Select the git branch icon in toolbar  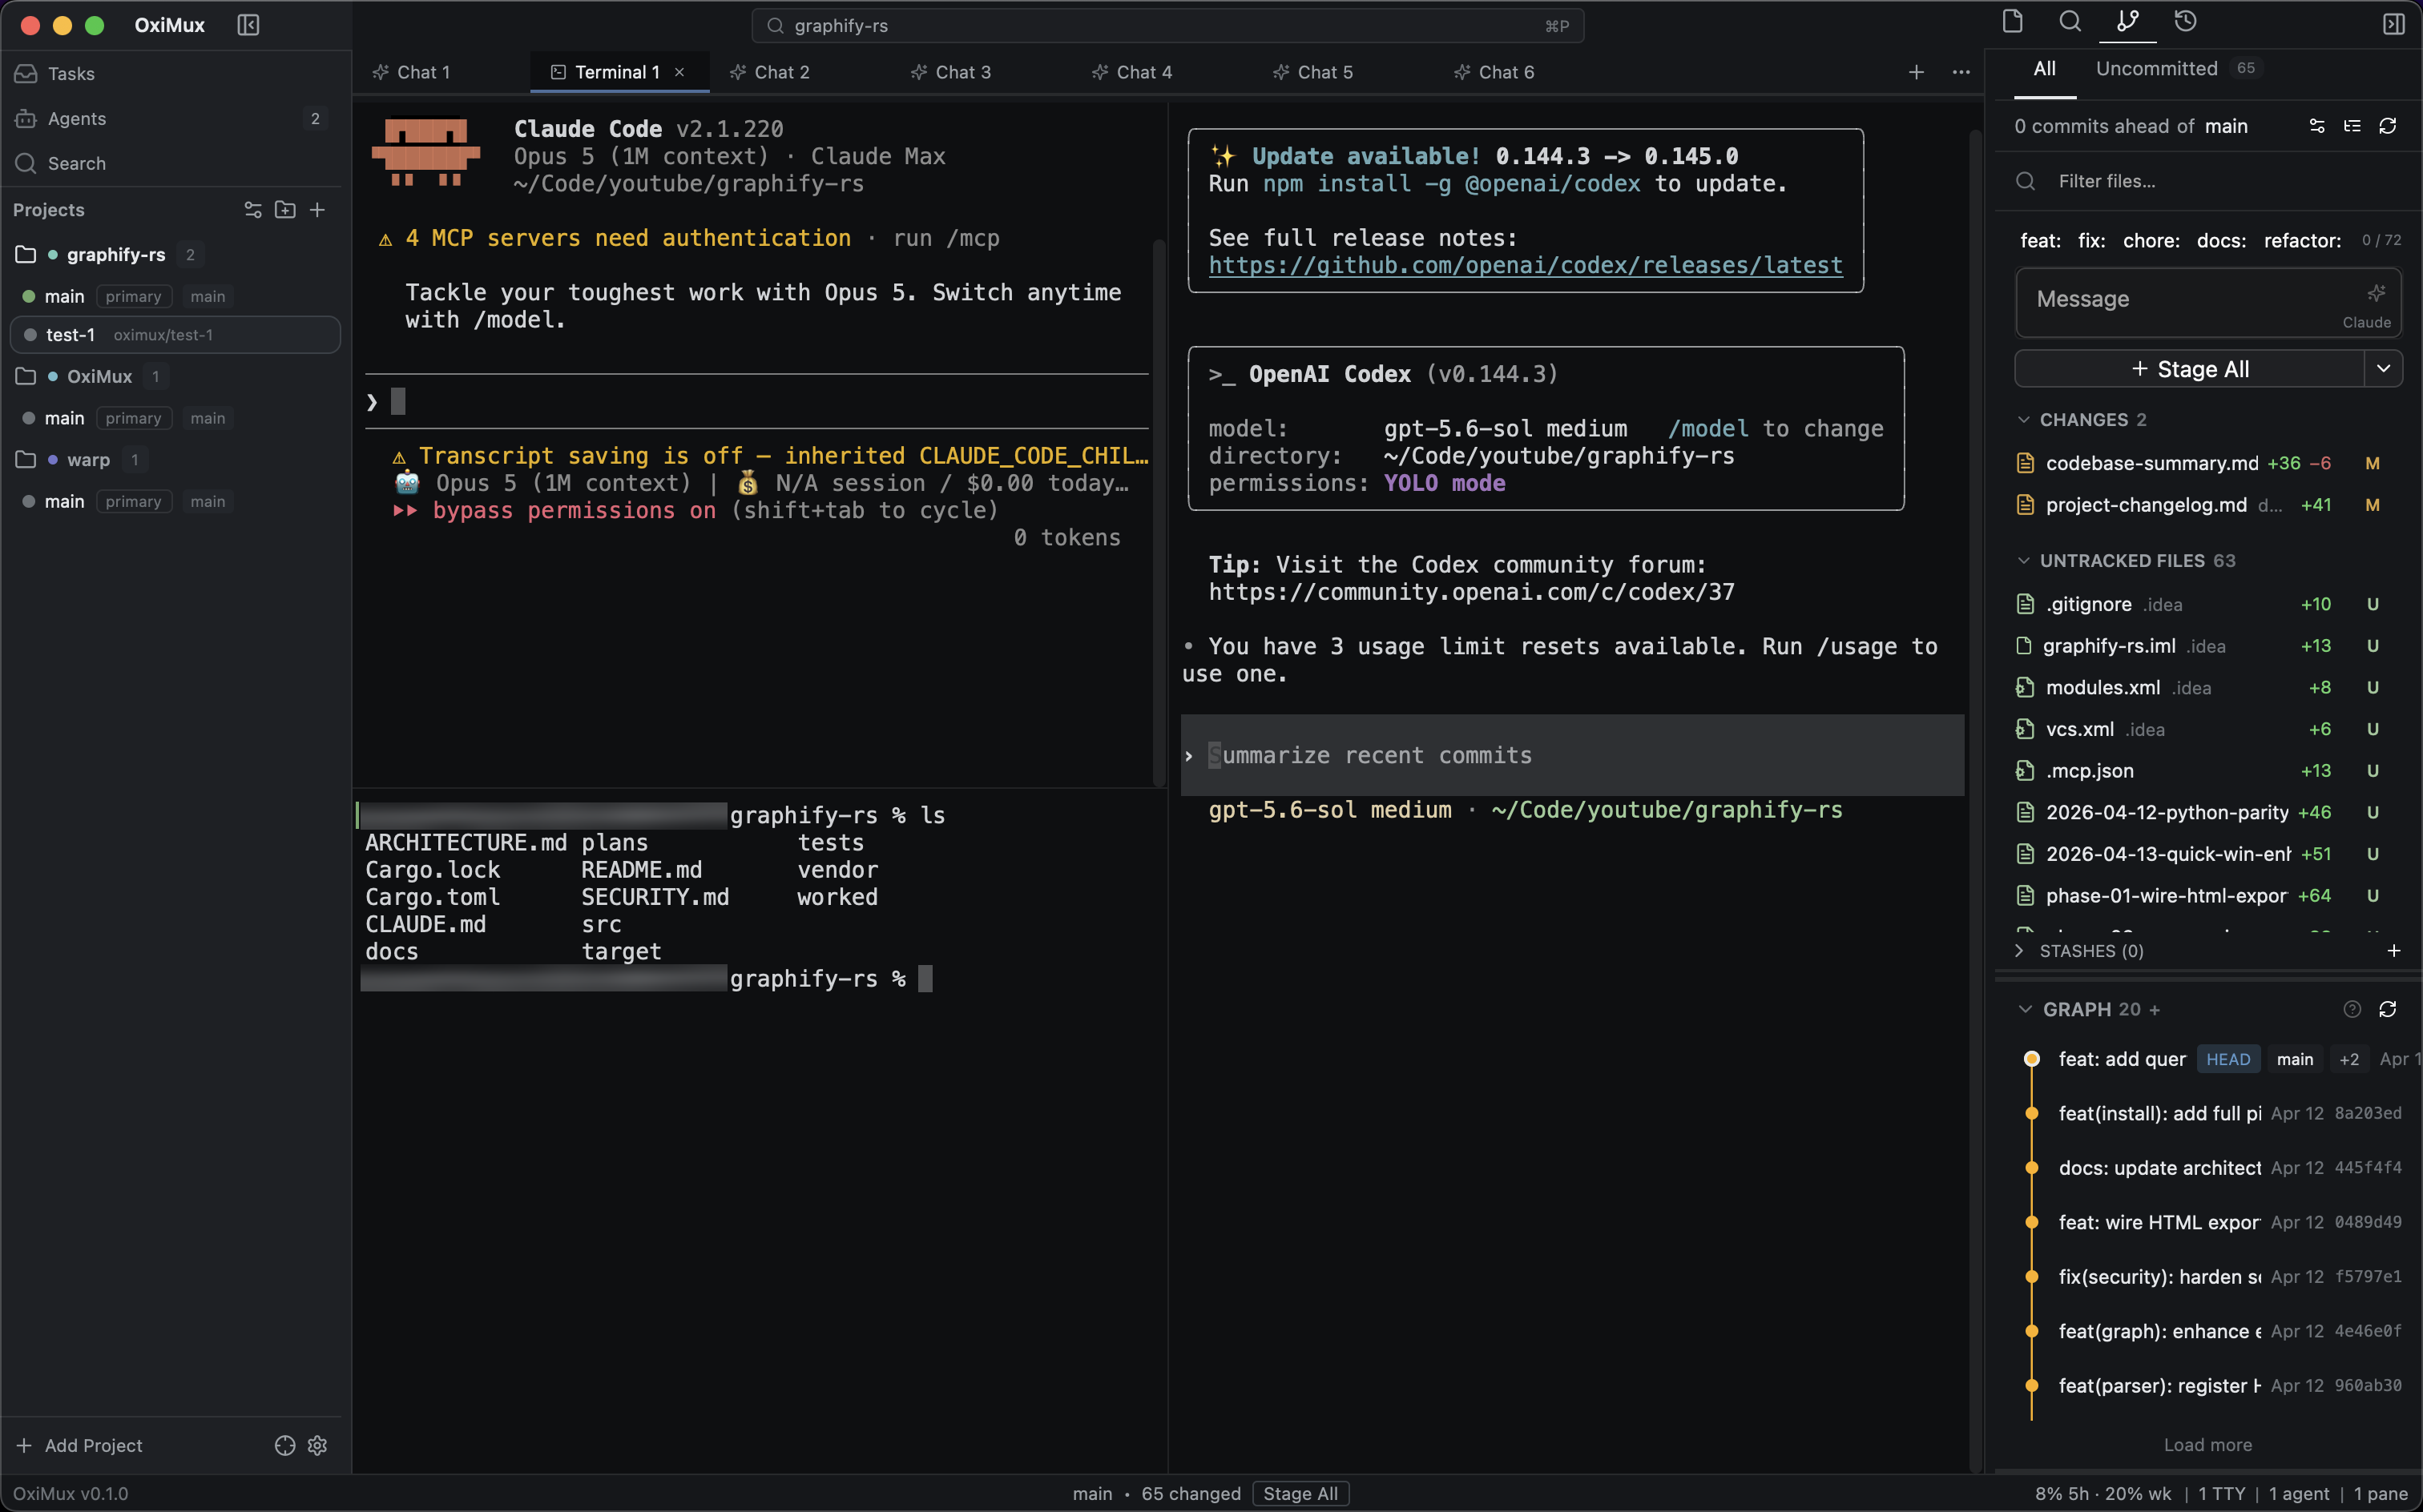[2128, 22]
